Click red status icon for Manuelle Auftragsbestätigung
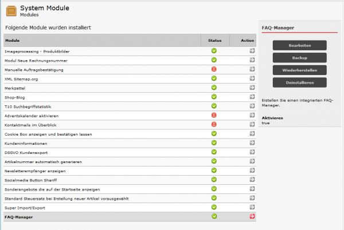The width and height of the screenshot is (344, 230). pyautogui.click(x=214, y=69)
